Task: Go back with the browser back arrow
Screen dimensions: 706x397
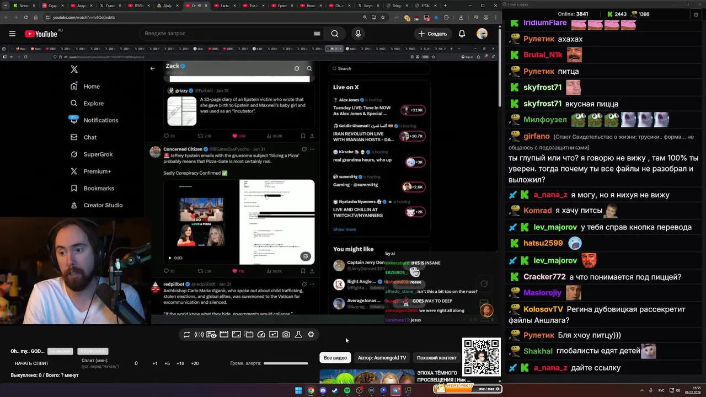Action: [x=6, y=18]
